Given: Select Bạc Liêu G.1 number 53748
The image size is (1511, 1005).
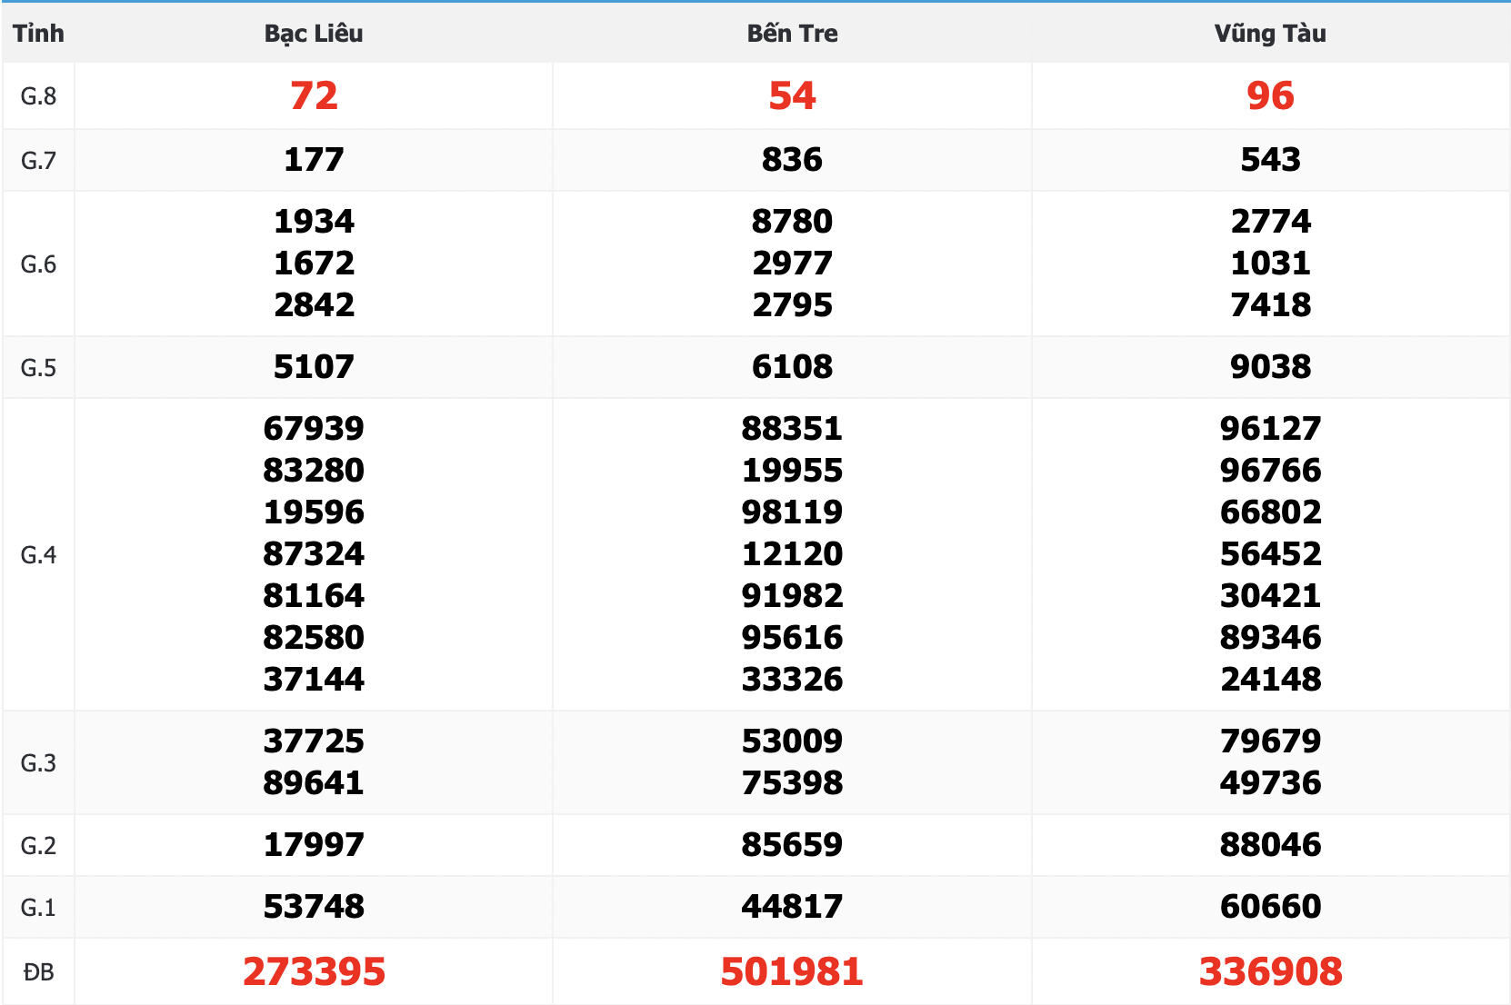Looking at the screenshot, I should tap(314, 906).
